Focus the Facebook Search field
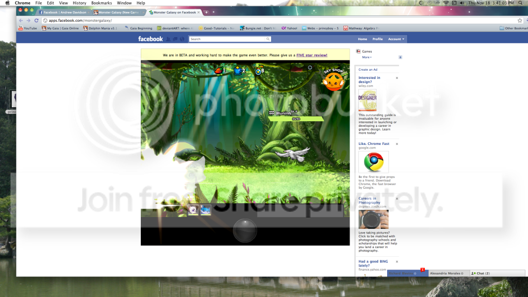This screenshot has height=297, width=528. 229,39
